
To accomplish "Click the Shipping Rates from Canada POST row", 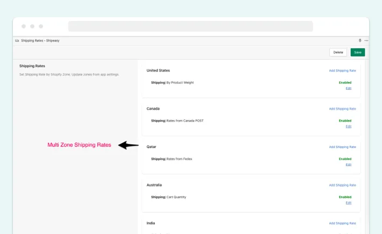I will 177,121.
